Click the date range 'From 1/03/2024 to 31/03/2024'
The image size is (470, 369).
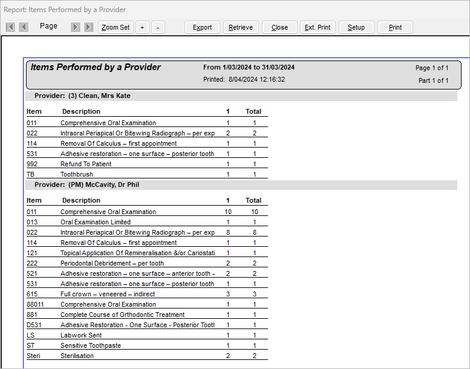point(249,67)
